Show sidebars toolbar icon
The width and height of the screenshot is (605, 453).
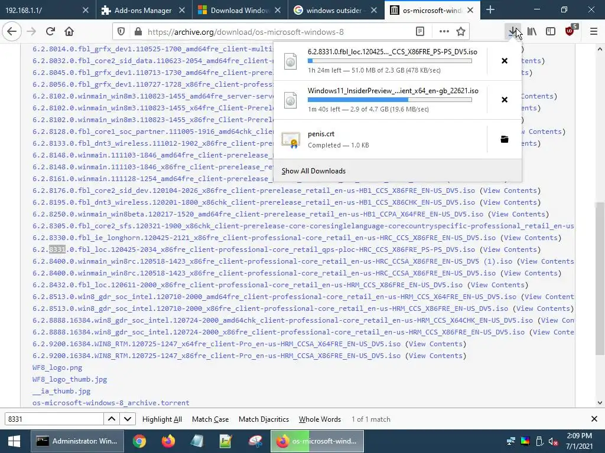(x=551, y=32)
